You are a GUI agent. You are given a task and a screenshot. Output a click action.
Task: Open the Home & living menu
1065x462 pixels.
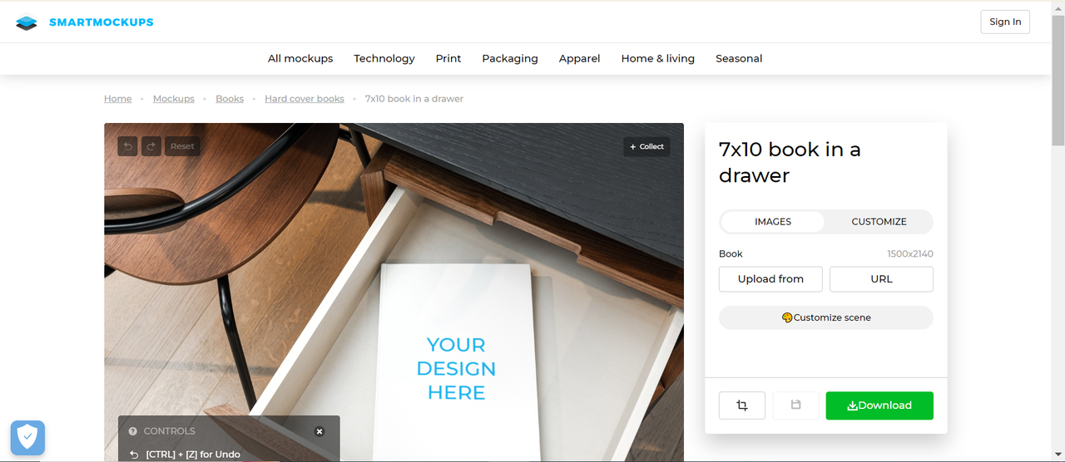(x=657, y=58)
